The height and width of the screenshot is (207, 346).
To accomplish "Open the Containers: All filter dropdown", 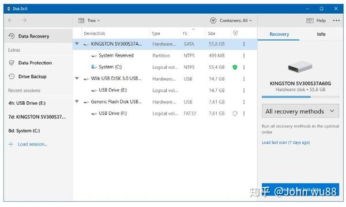I will 231,21.
